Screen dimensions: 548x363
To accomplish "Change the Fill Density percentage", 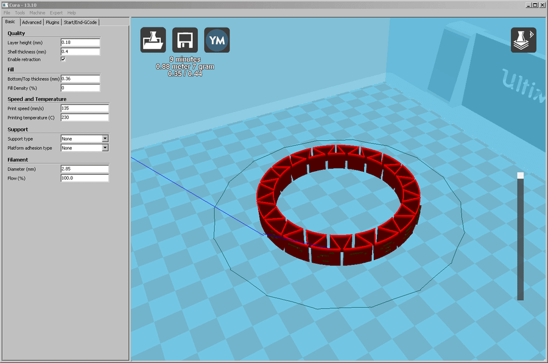I will (x=79, y=88).
